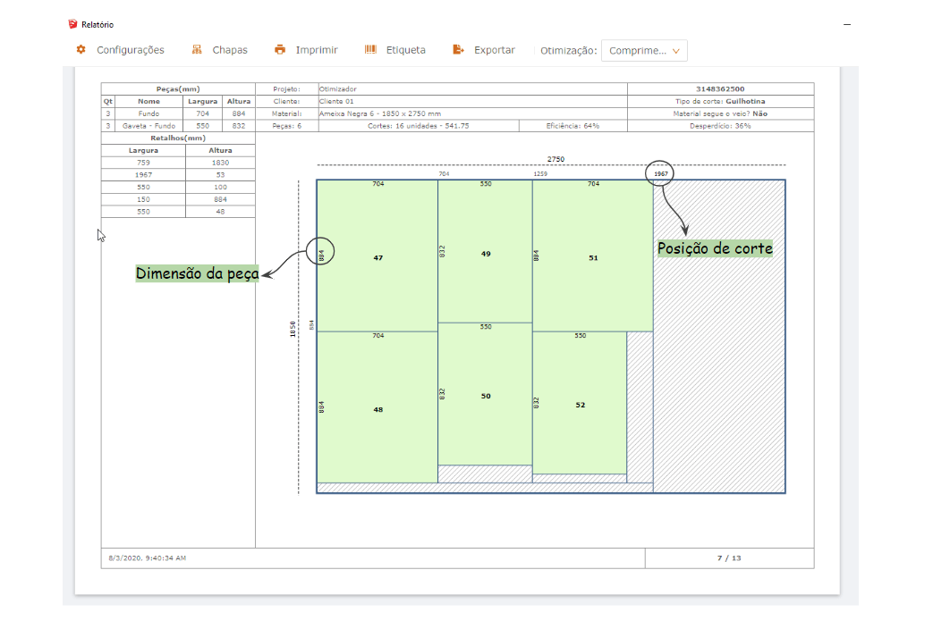This screenshot has height=637, width=933.
Task: Click 'Eficiência: 64%' value
Action: click(x=573, y=126)
